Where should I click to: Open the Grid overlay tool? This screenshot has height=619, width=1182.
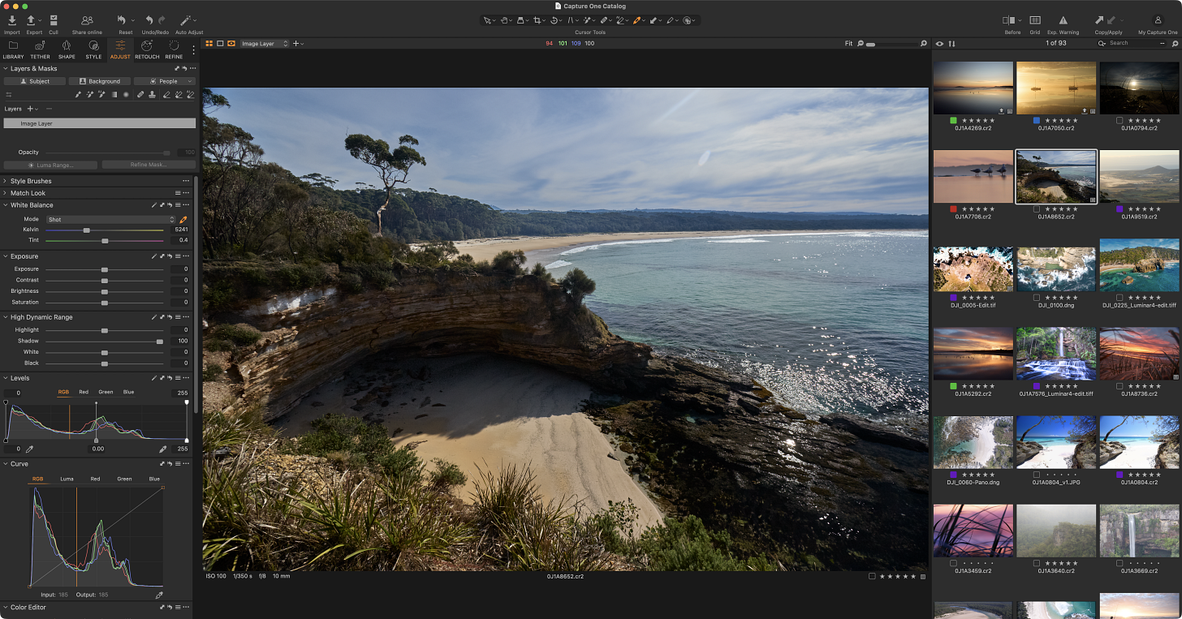pos(1035,20)
